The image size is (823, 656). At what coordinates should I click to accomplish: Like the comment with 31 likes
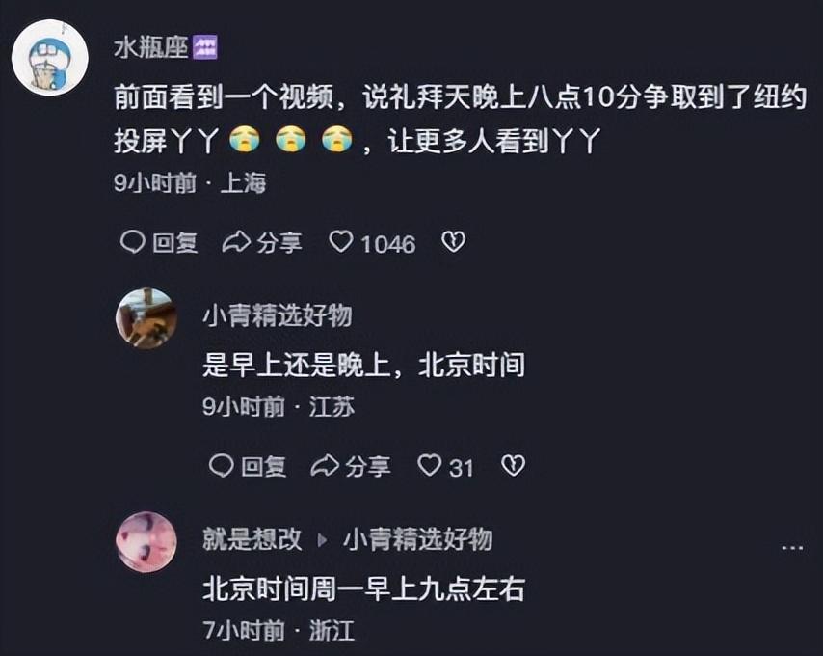[x=430, y=466]
